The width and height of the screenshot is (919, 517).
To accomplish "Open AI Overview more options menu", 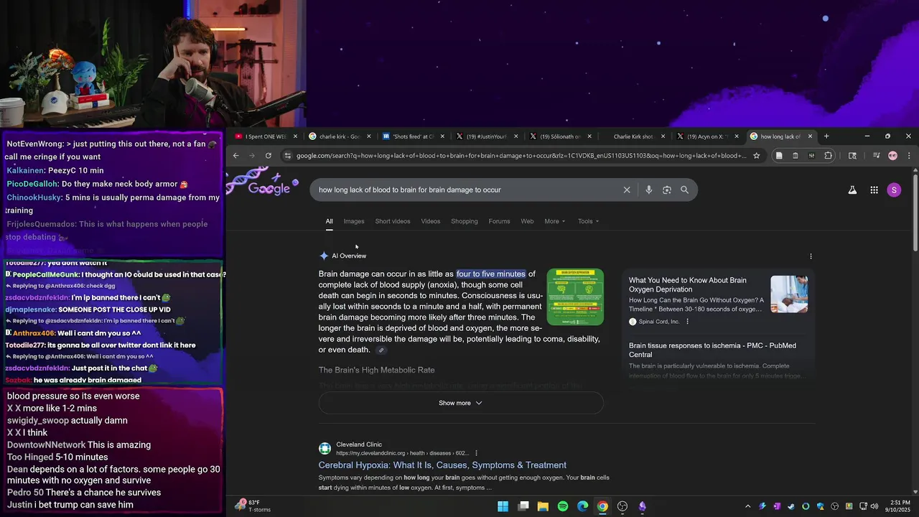I will click(x=811, y=256).
